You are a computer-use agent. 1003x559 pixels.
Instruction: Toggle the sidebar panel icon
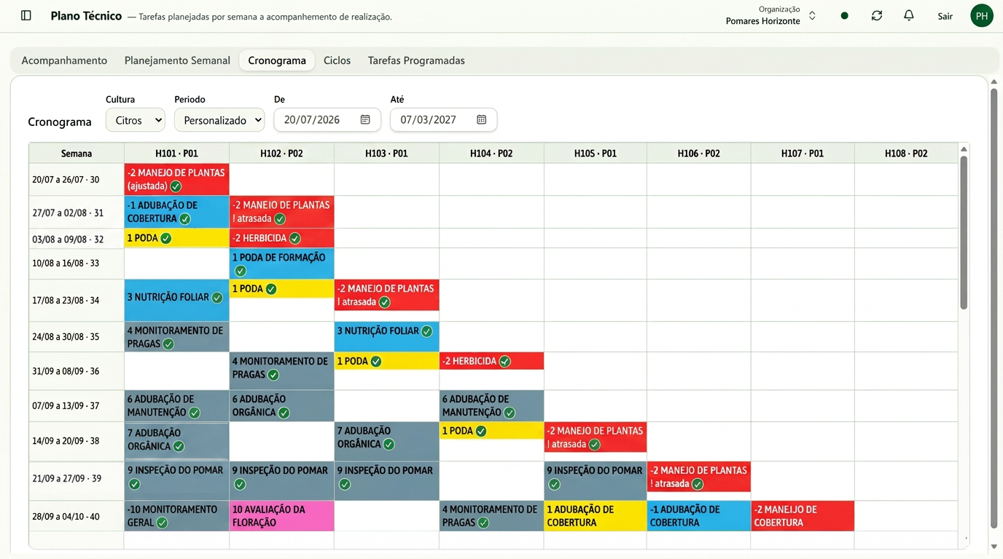click(26, 15)
